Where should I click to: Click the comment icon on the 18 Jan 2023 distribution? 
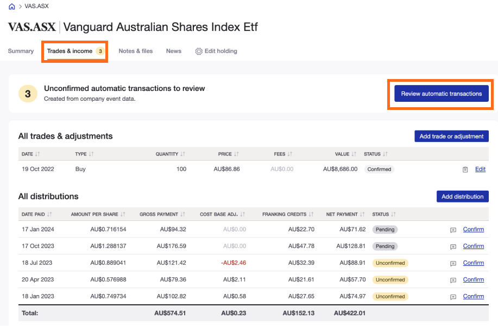(x=452, y=296)
